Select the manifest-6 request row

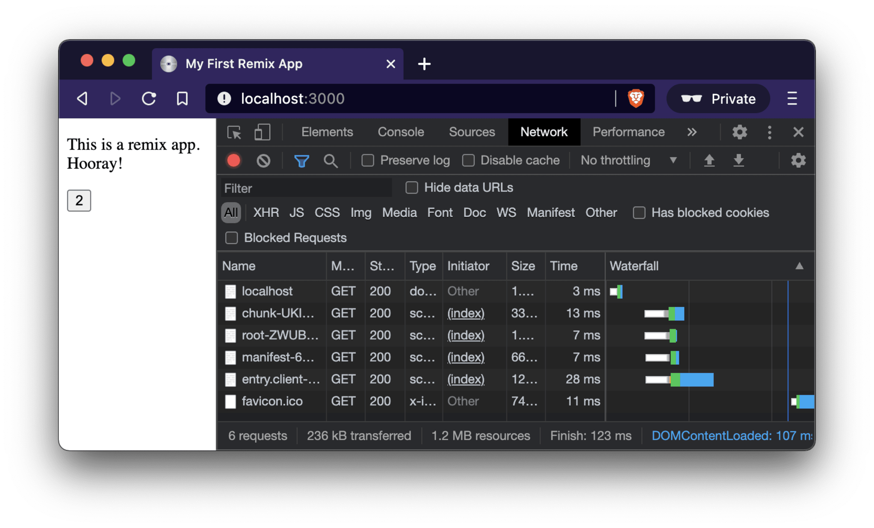coord(516,357)
